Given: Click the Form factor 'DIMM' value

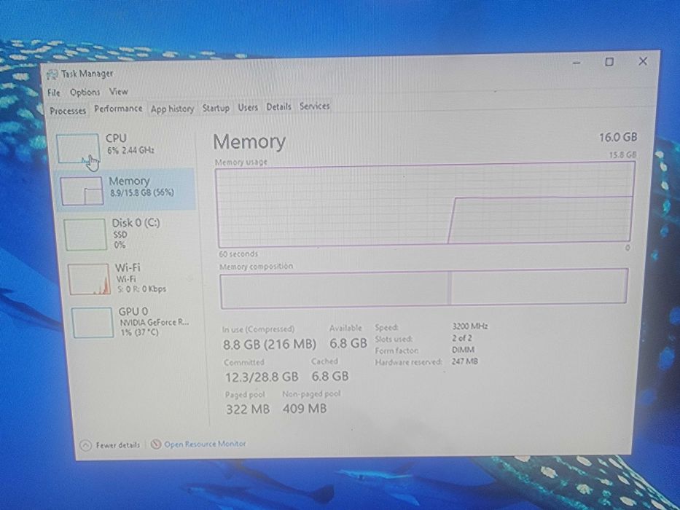Looking at the screenshot, I should (x=463, y=350).
